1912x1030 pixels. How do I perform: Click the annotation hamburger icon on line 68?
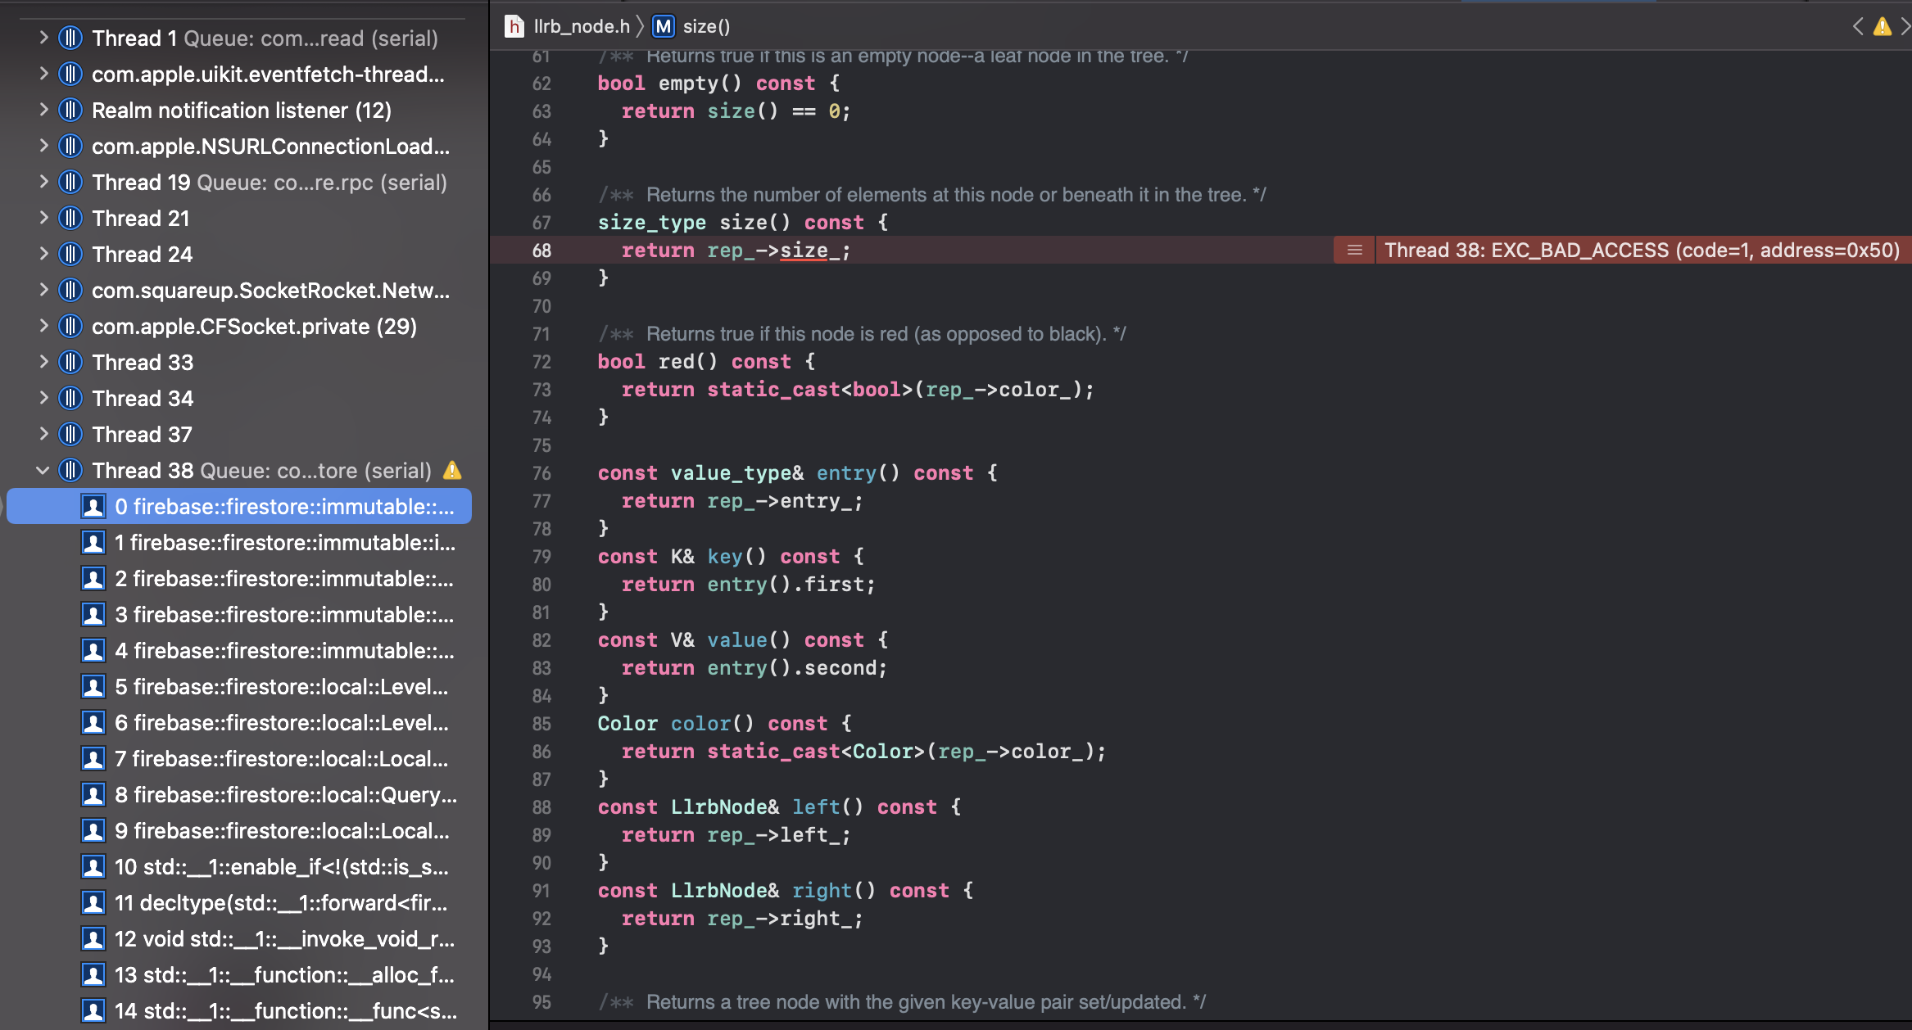[x=1353, y=250]
